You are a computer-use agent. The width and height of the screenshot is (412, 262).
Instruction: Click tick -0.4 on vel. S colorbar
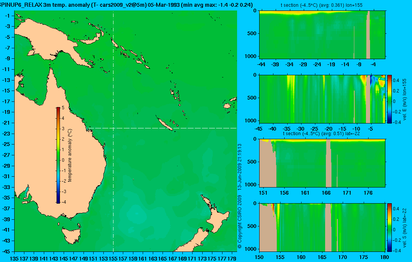[397, 250]
